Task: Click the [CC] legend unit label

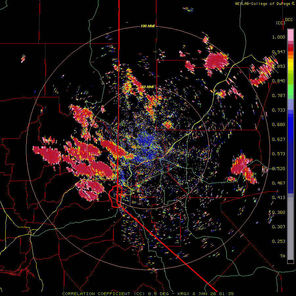Action: [x=281, y=23]
